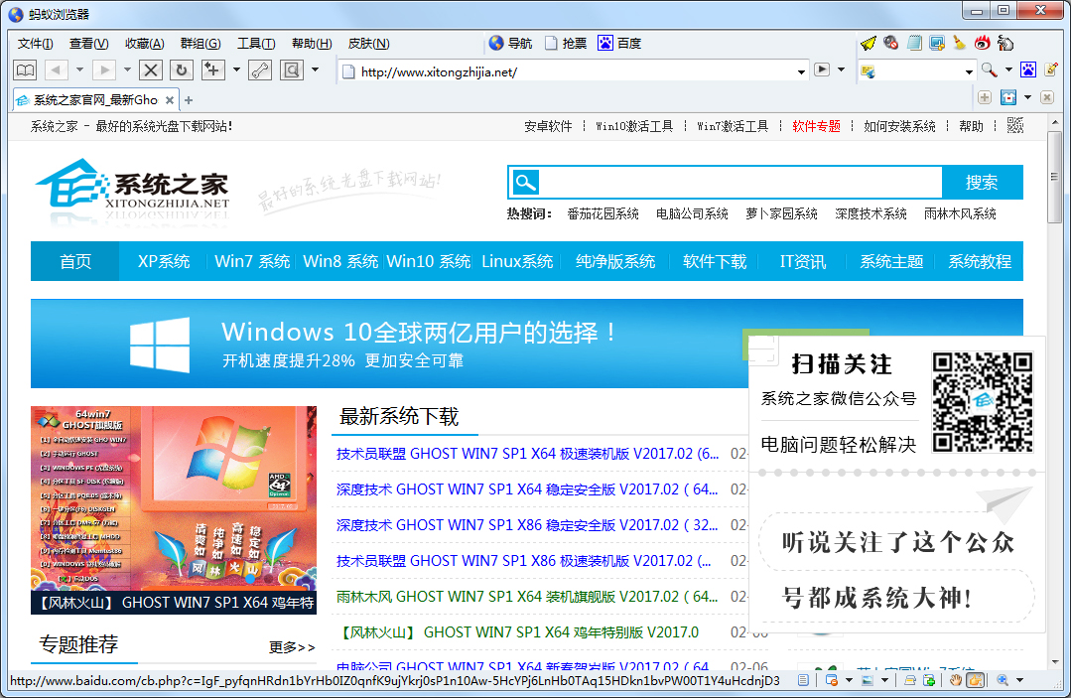Image resolution: width=1071 pixels, height=698 pixels.
Task: Click the status bar page text icon
Action: (x=803, y=680)
